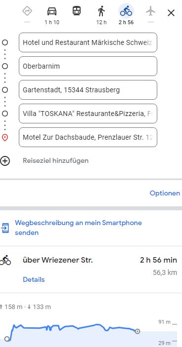Image resolution: width=182 pixels, height=347 pixels.
Task: Edit the Villa TOSKANA waypoint field
Action: (88, 114)
